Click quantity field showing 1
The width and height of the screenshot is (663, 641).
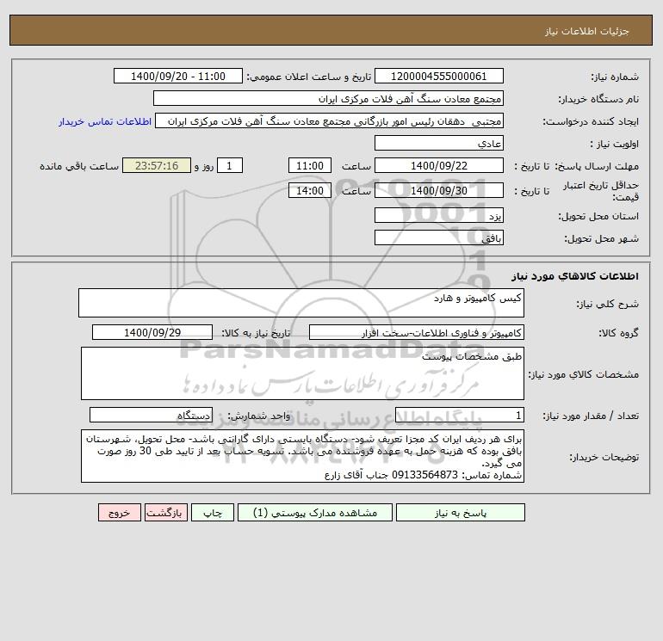(460, 415)
